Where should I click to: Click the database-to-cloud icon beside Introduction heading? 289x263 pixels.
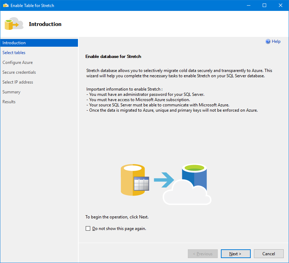tap(14, 24)
